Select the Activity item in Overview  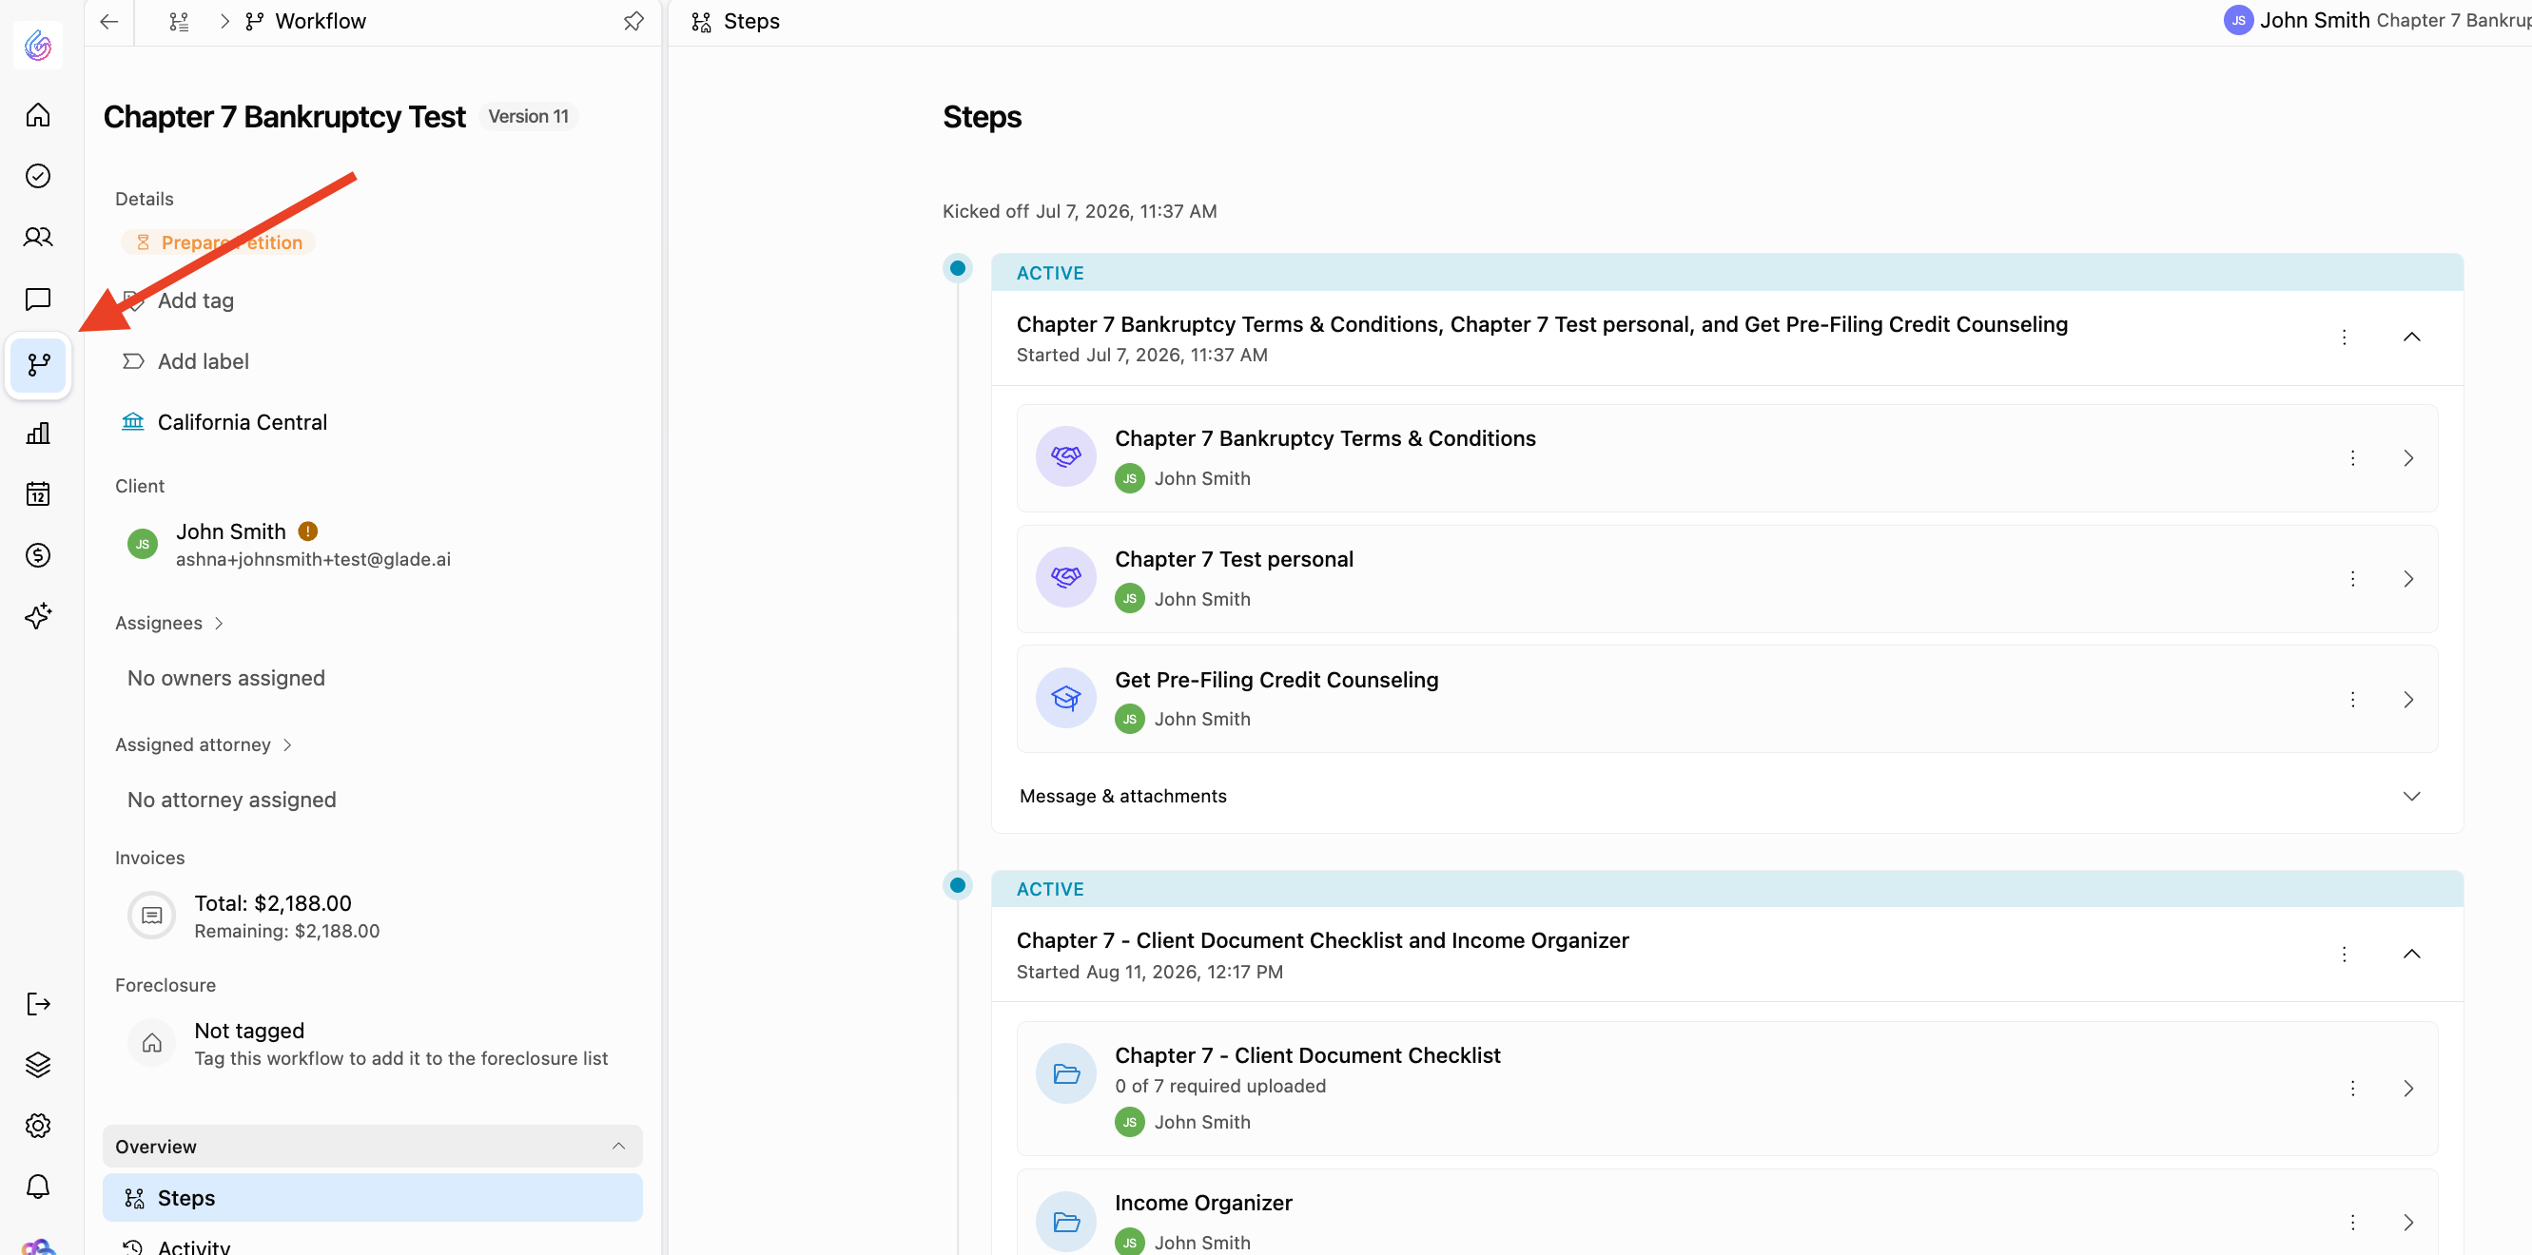(373, 1245)
